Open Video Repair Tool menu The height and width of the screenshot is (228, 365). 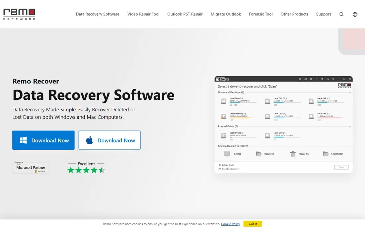click(x=143, y=14)
